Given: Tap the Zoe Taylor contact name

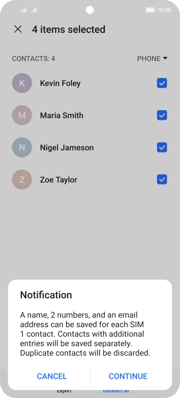Looking at the screenshot, I should click(59, 180).
